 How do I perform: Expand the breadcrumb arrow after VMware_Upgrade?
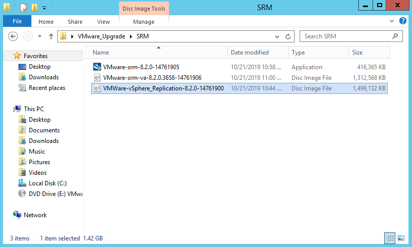click(131, 36)
